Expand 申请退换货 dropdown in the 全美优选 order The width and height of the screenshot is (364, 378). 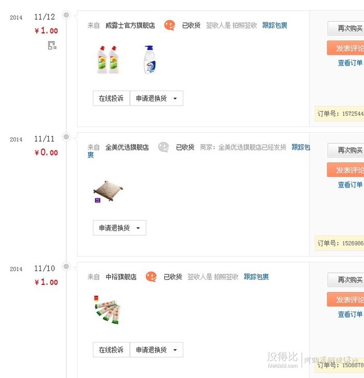click(x=120, y=228)
